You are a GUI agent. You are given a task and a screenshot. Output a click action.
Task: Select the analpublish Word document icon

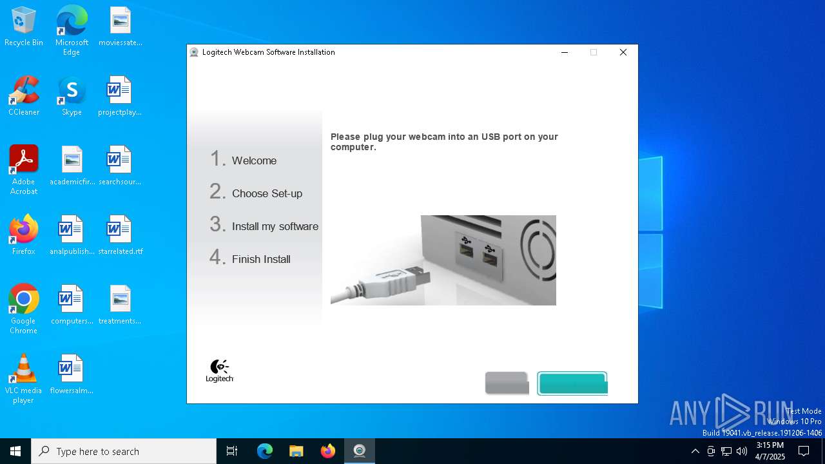(72, 236)
